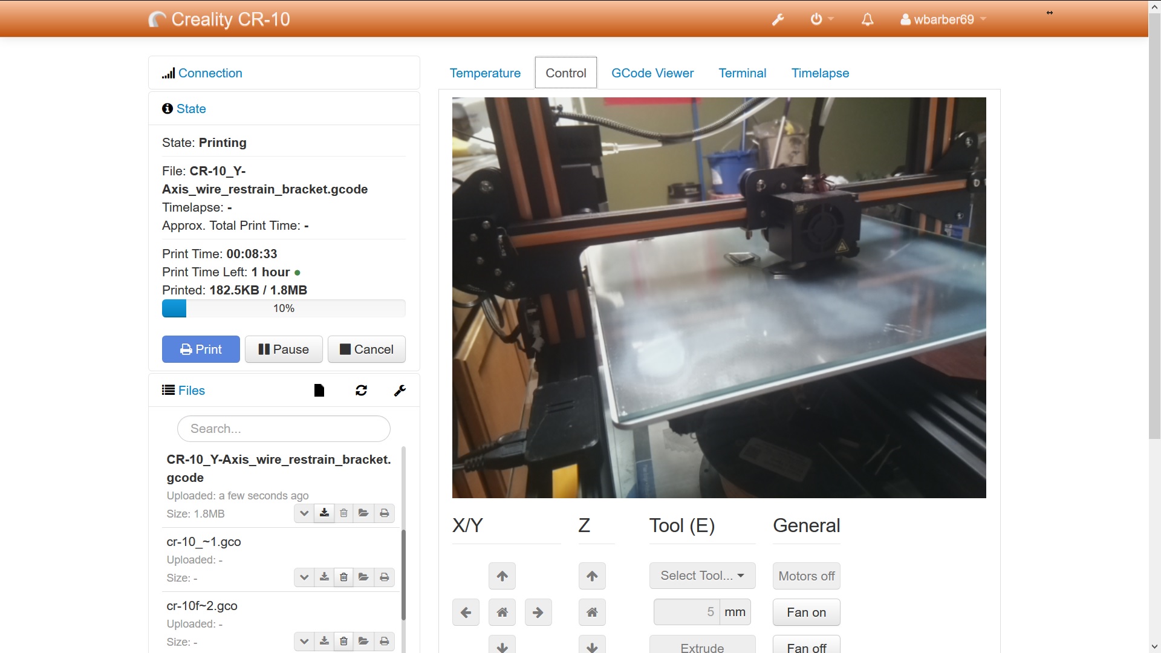This screenshot has width=1161, height=653.
Task: Switch to the Terminal tab
Action: pyautogui.click(x=743, y=73)
